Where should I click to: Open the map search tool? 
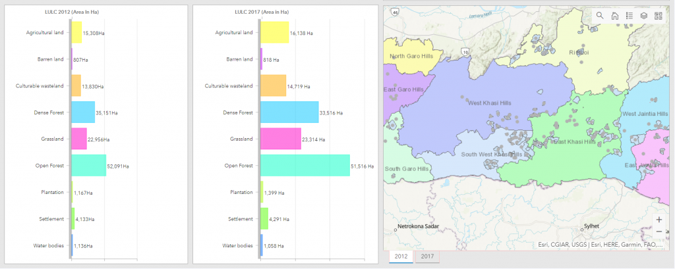[600, 16]
